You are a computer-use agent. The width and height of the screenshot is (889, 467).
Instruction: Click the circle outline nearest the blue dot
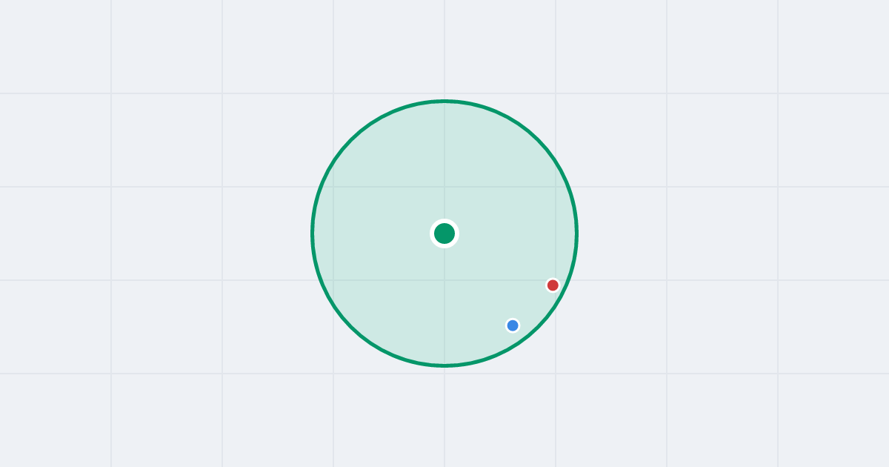click(524, 340)
